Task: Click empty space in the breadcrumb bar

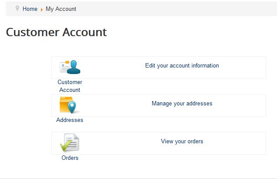Action: 174,9
